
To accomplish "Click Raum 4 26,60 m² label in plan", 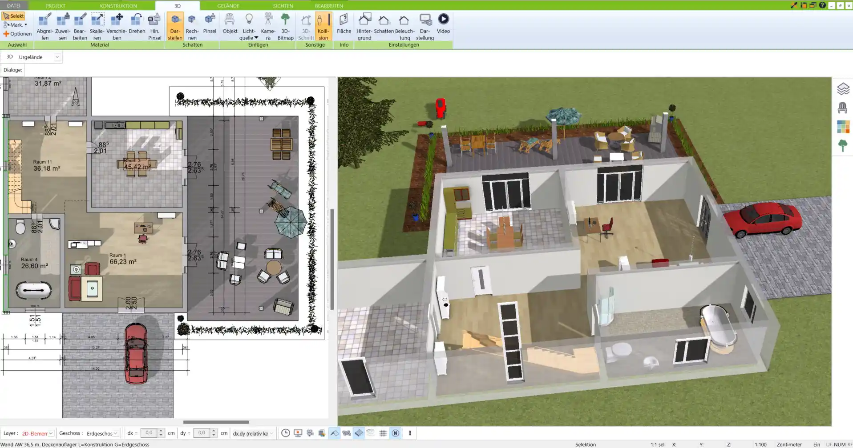I will pos(34,263).
